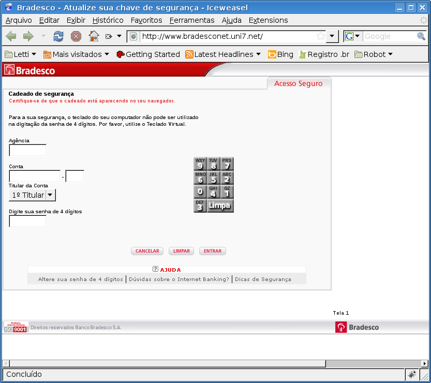Open the Arquivo menu
Viewport: 431px width, 383px height.
(x=19, y=20)
